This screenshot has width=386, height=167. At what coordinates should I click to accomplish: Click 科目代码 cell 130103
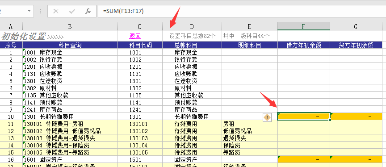pos(140,138)
